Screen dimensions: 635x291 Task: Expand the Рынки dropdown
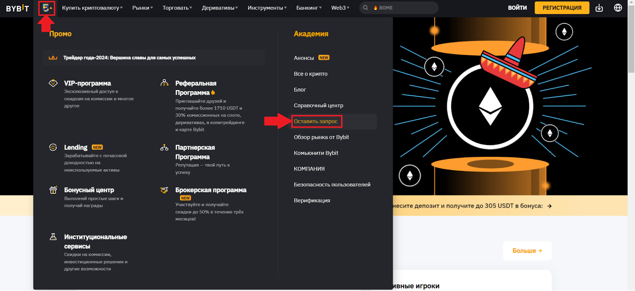click(142, 8)
